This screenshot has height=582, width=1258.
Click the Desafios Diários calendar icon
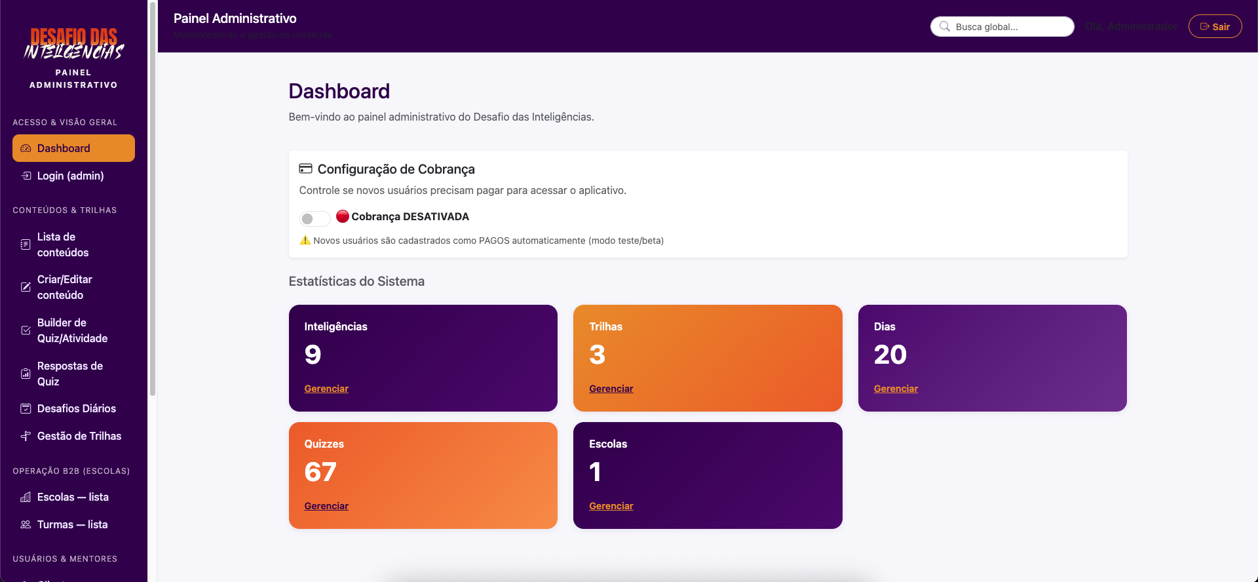click(26, 409)
